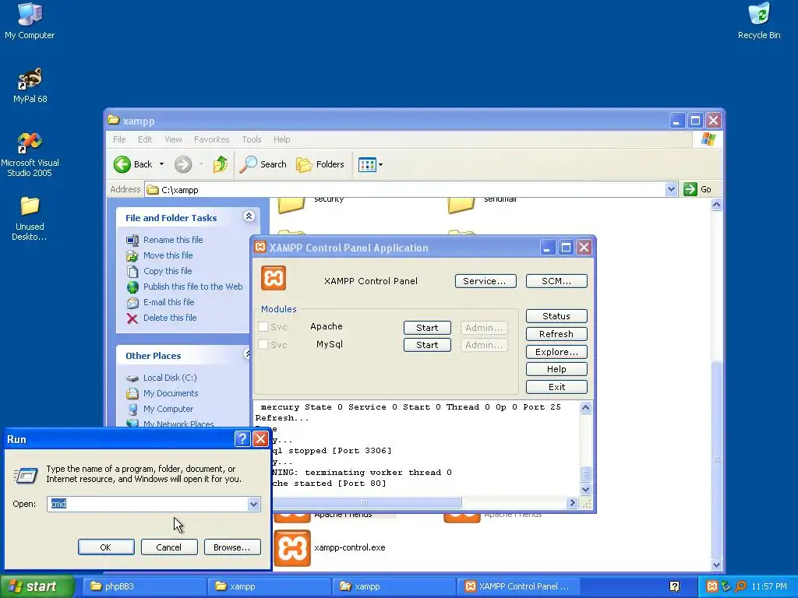This screenshot has width=798, height=598.
Task: Go Back in xampp Explorer window
Action: click(132, 164)
